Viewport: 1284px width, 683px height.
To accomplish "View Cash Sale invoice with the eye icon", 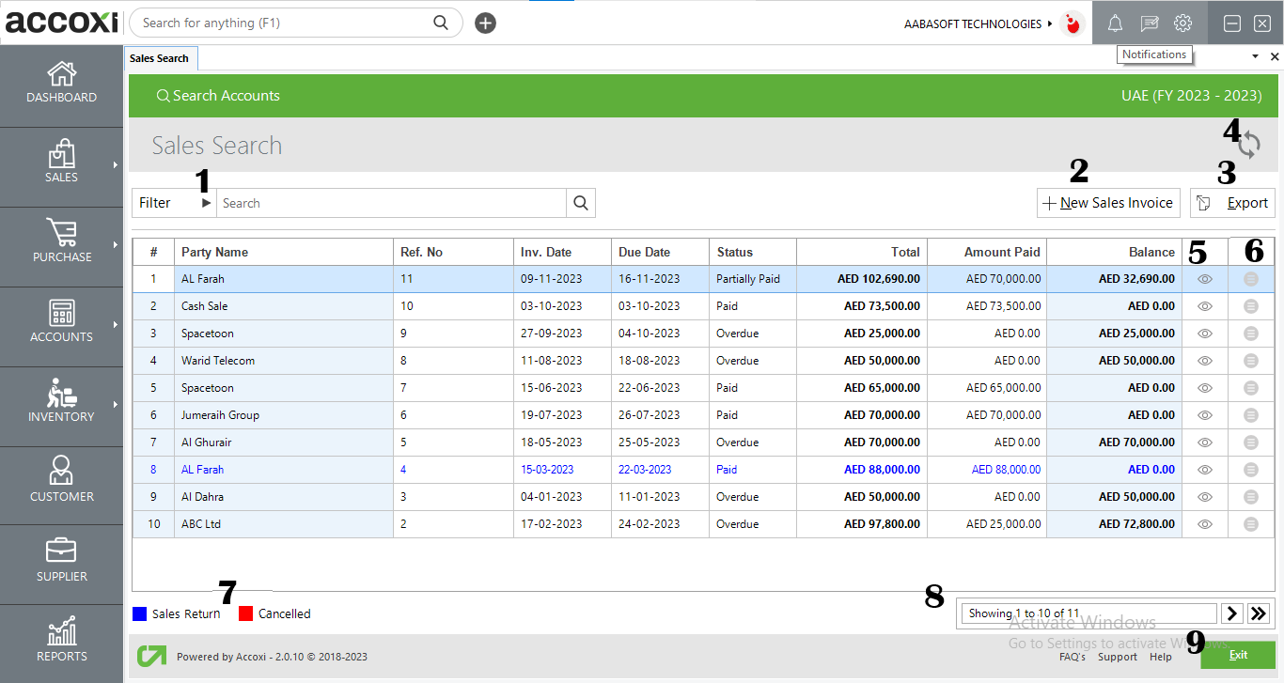I will click(x=1204, y=305).
